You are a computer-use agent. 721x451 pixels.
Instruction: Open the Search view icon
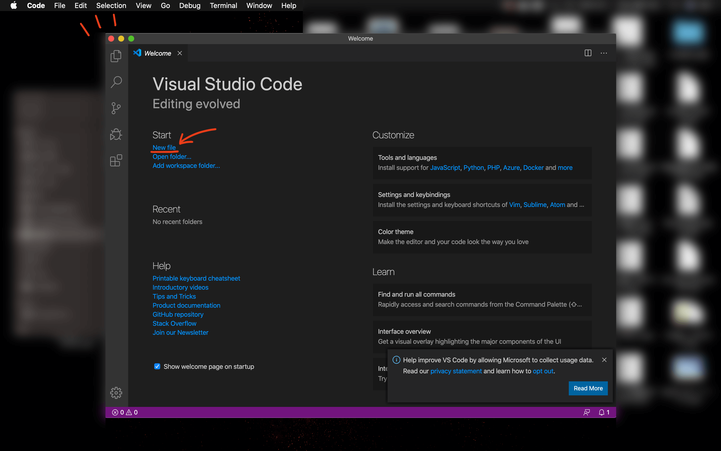[116, 82]
